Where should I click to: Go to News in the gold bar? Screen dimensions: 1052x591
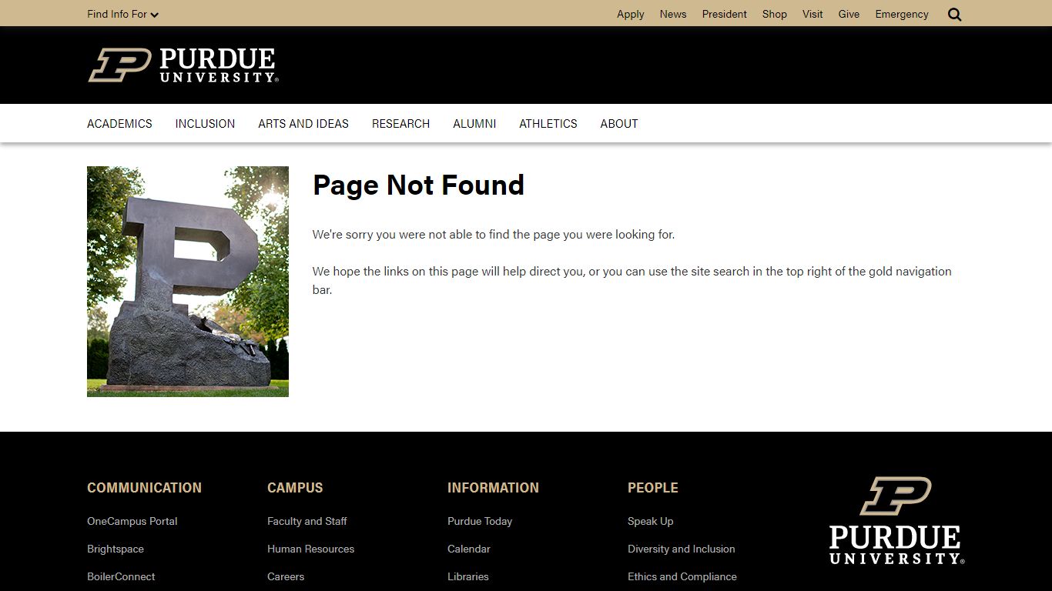pos(673,14)
